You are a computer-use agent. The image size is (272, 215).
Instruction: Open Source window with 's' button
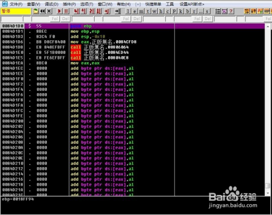coord(207,11)
